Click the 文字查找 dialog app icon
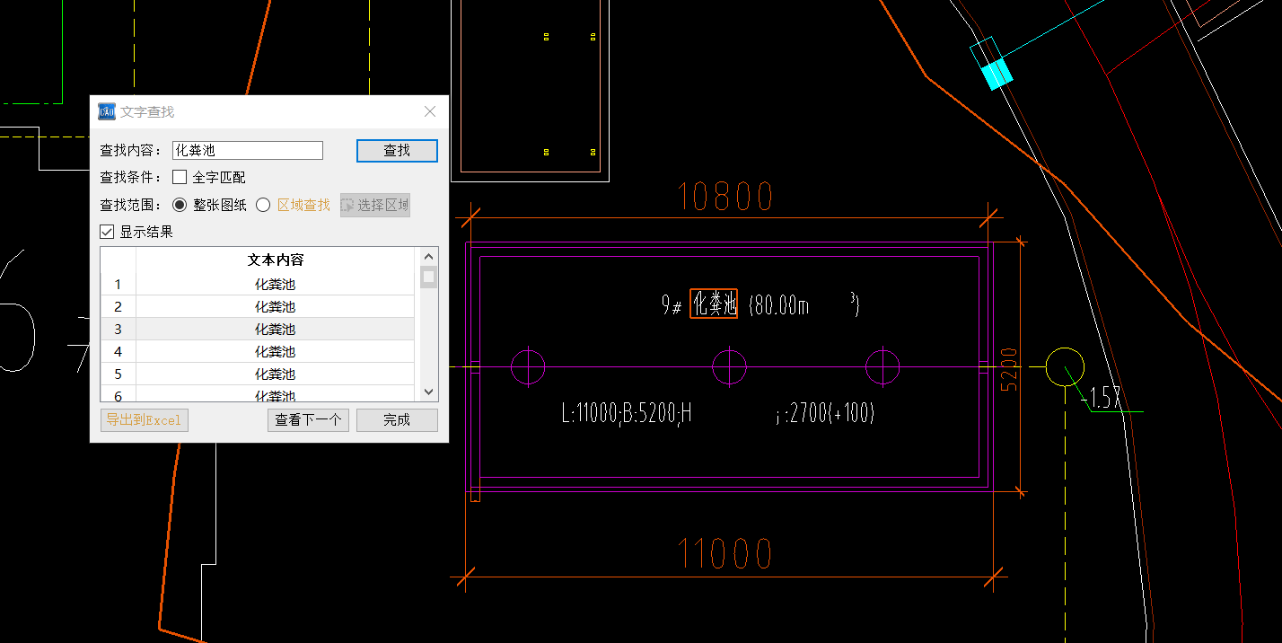Screen dimensions: 1282x643 [x=107, y=111]
